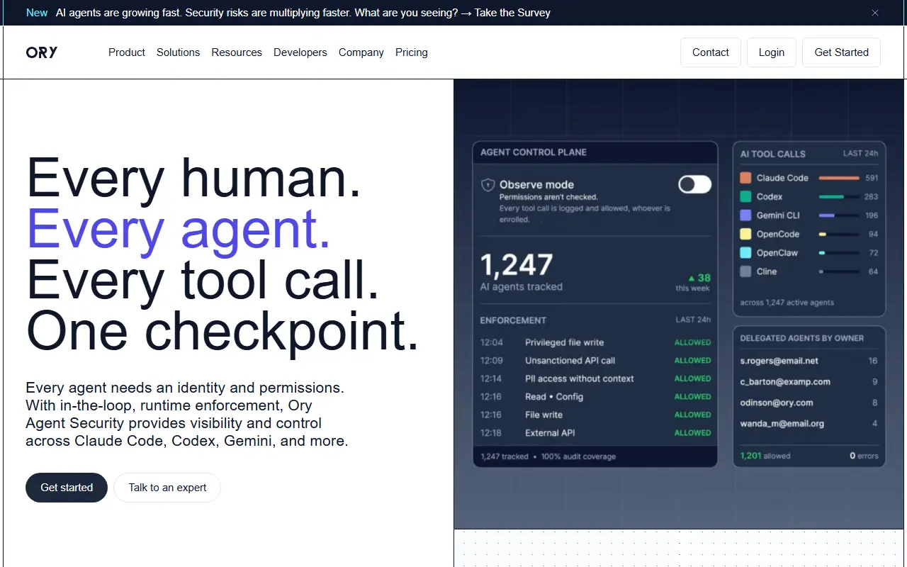This screenshot has height=567, width=907.
Task: Click the Login button
Action: 772,52
